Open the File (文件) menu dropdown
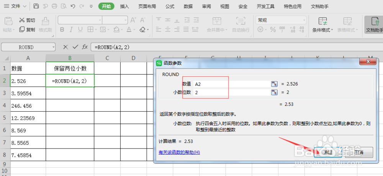Screen dimensions: 383x176 (16, 6)
